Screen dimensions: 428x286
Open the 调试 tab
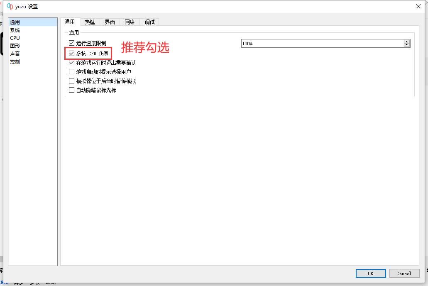149,22
